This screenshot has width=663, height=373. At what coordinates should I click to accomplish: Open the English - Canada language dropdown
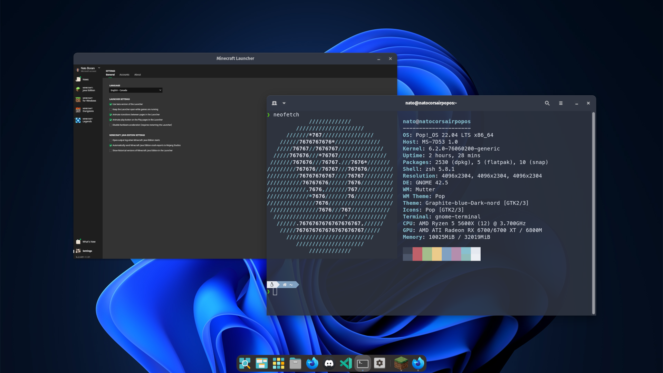coord(136,90)
